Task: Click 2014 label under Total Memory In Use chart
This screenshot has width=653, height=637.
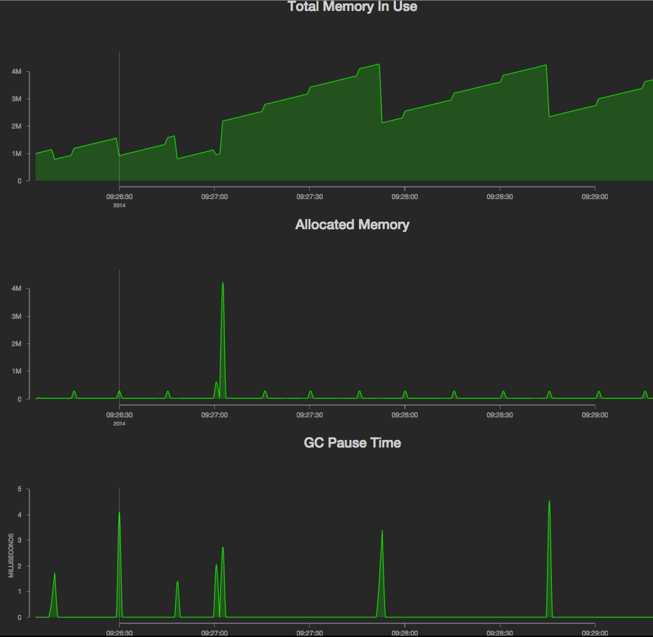Action: [x=120, y=205]
